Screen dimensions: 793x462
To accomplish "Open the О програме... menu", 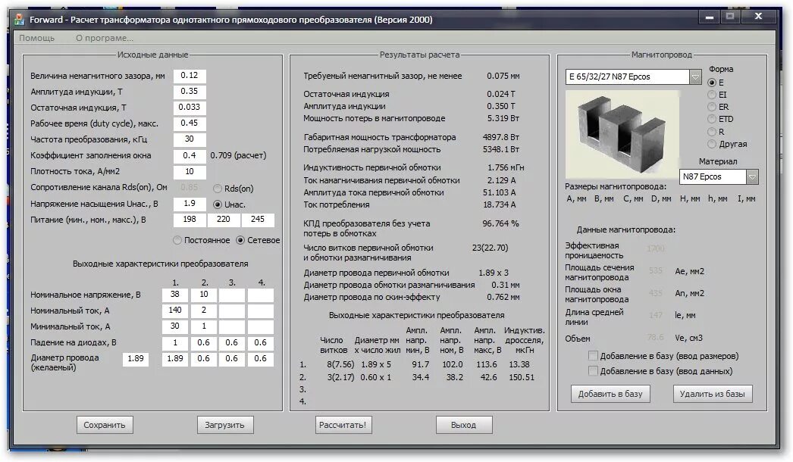I will (x=105, y=38).
